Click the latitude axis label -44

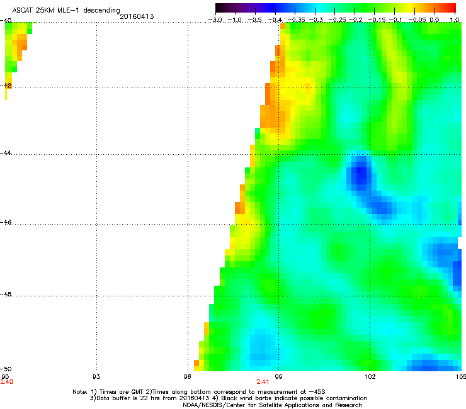click(x=6, y=153)
